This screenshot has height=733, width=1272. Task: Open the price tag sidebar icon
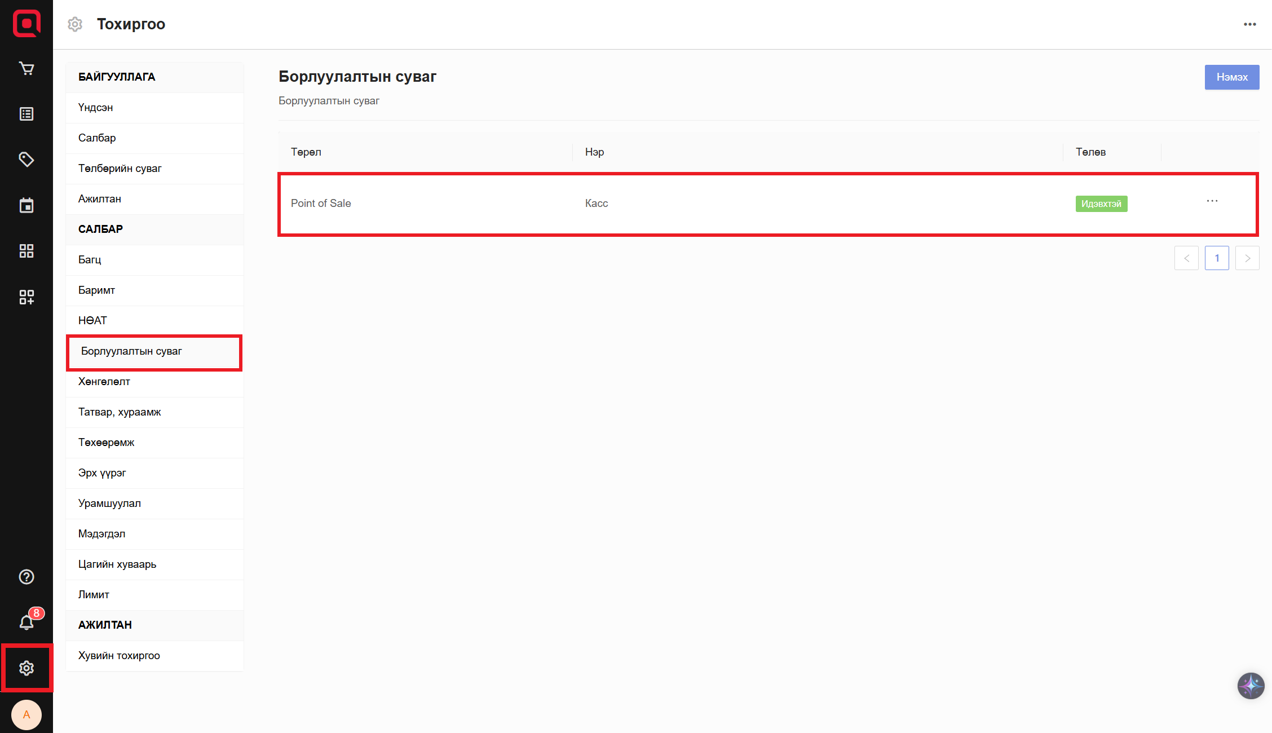click(x=26, y=160)
